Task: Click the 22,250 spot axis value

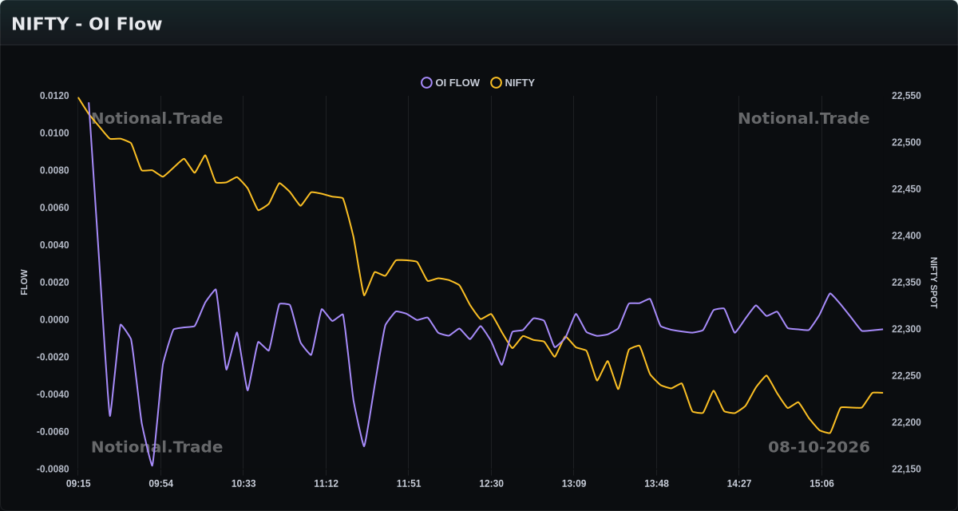Action: (906, 376)
